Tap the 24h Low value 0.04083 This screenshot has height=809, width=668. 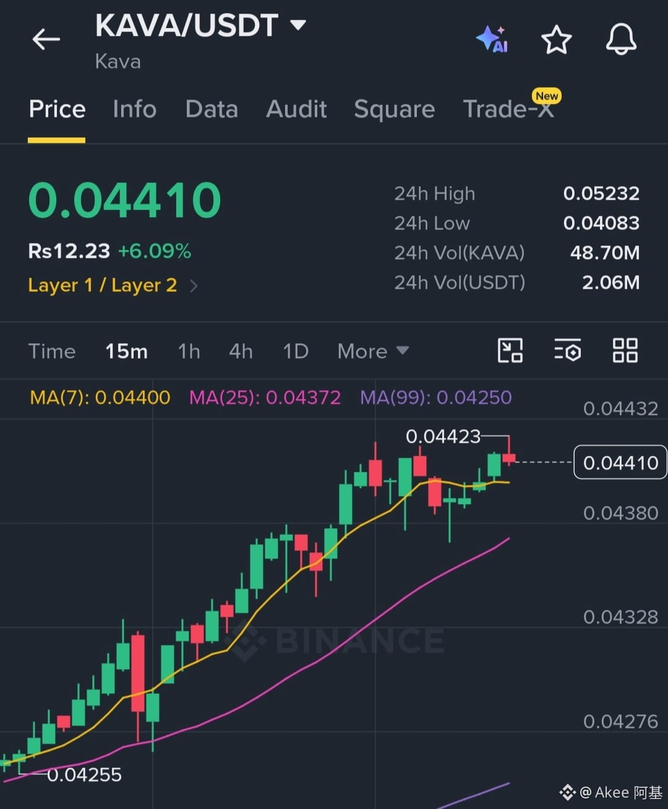pyautogui.click(x=601, y=223)
